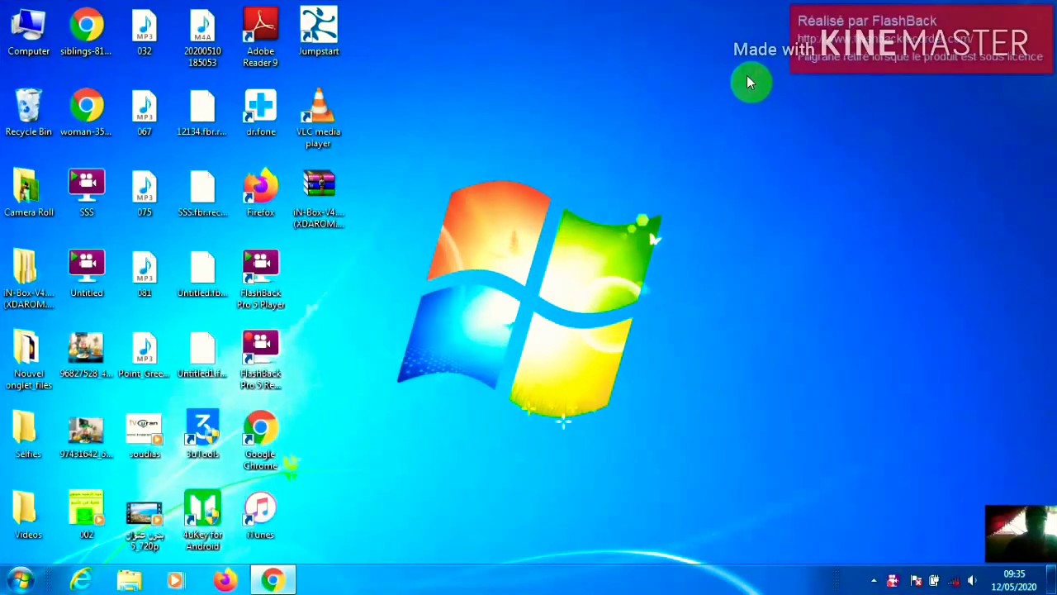Select the Camera Roll folder
1057x595 pixels.
coord(28,194)
